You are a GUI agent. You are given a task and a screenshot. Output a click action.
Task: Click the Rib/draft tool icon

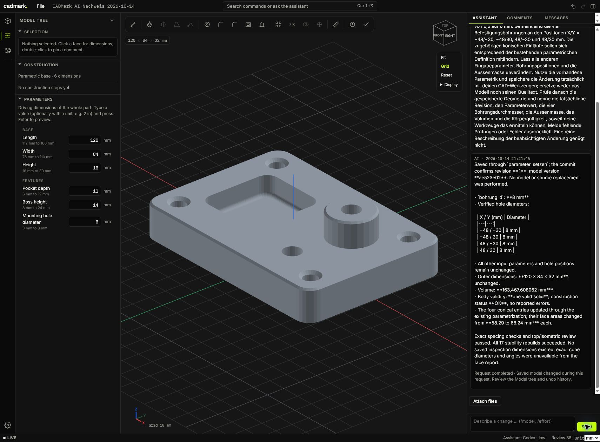[x=262, y=25]
